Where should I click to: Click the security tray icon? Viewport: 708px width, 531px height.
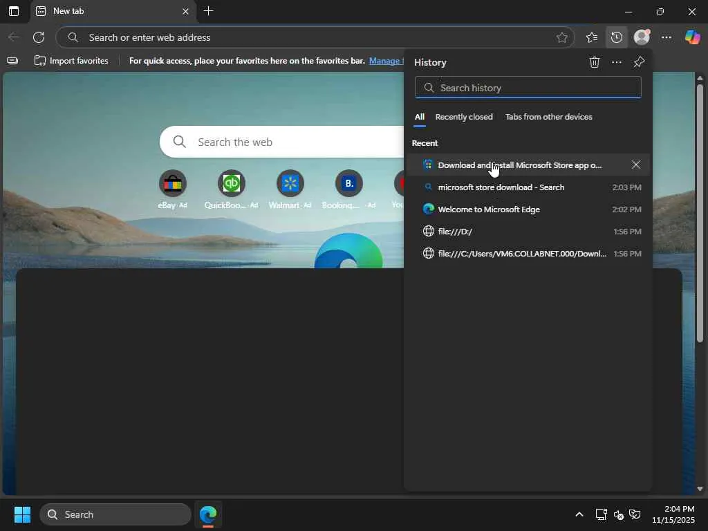pos(635,514)
